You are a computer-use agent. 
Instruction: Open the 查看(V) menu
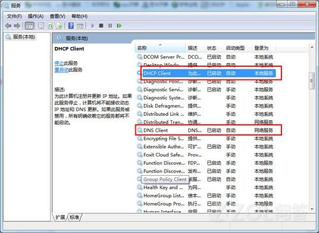tap(57, 17)
